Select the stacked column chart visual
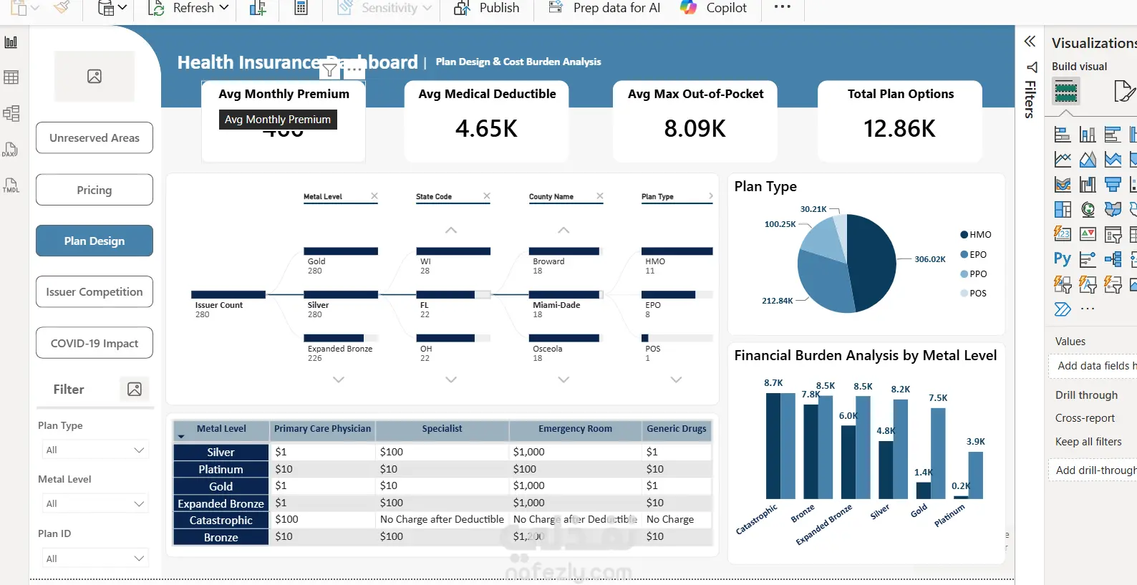The width and height of the screenshot is (1137, 585). tap(1088, 134)
